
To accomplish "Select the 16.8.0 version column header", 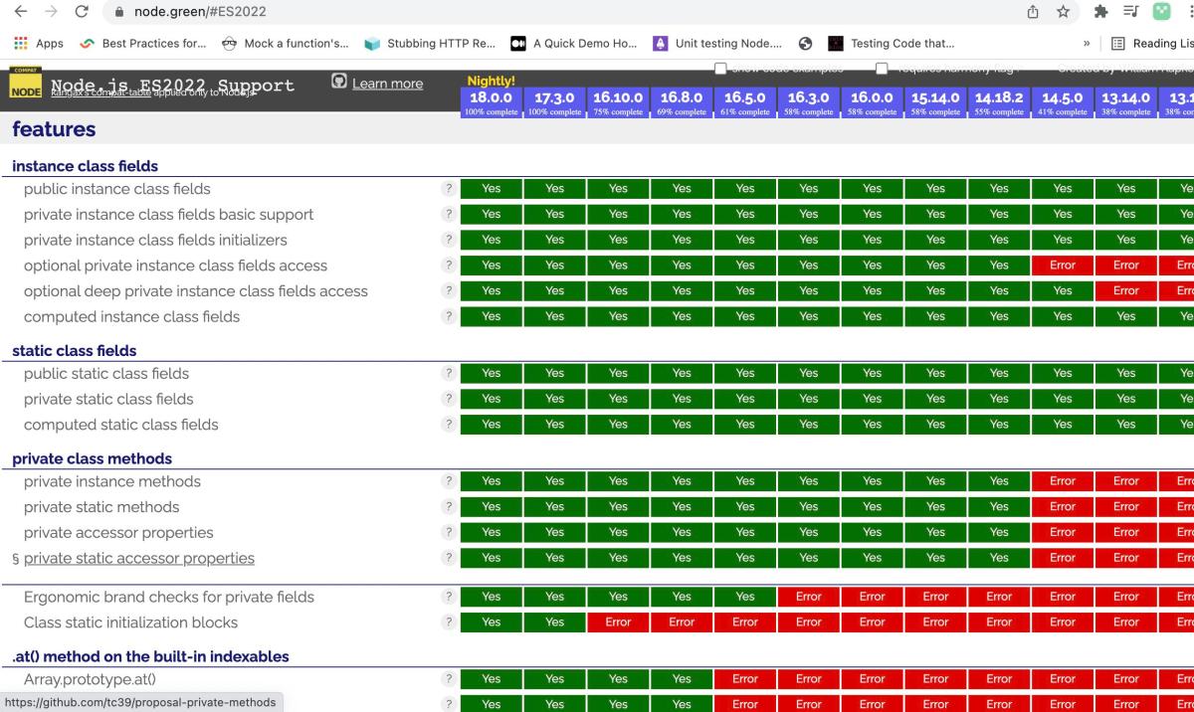I will [682, 103].
